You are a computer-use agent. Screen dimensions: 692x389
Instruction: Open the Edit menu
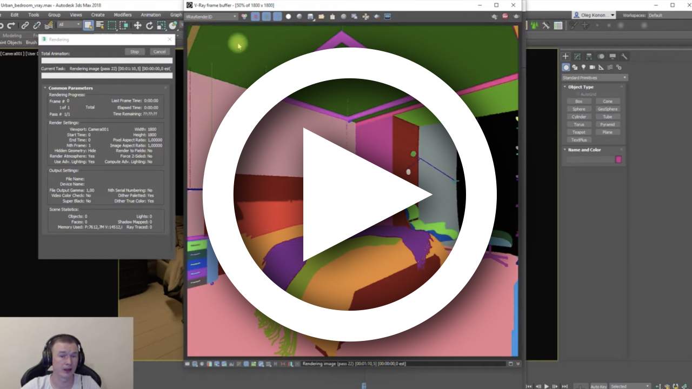tap(15, 15)
